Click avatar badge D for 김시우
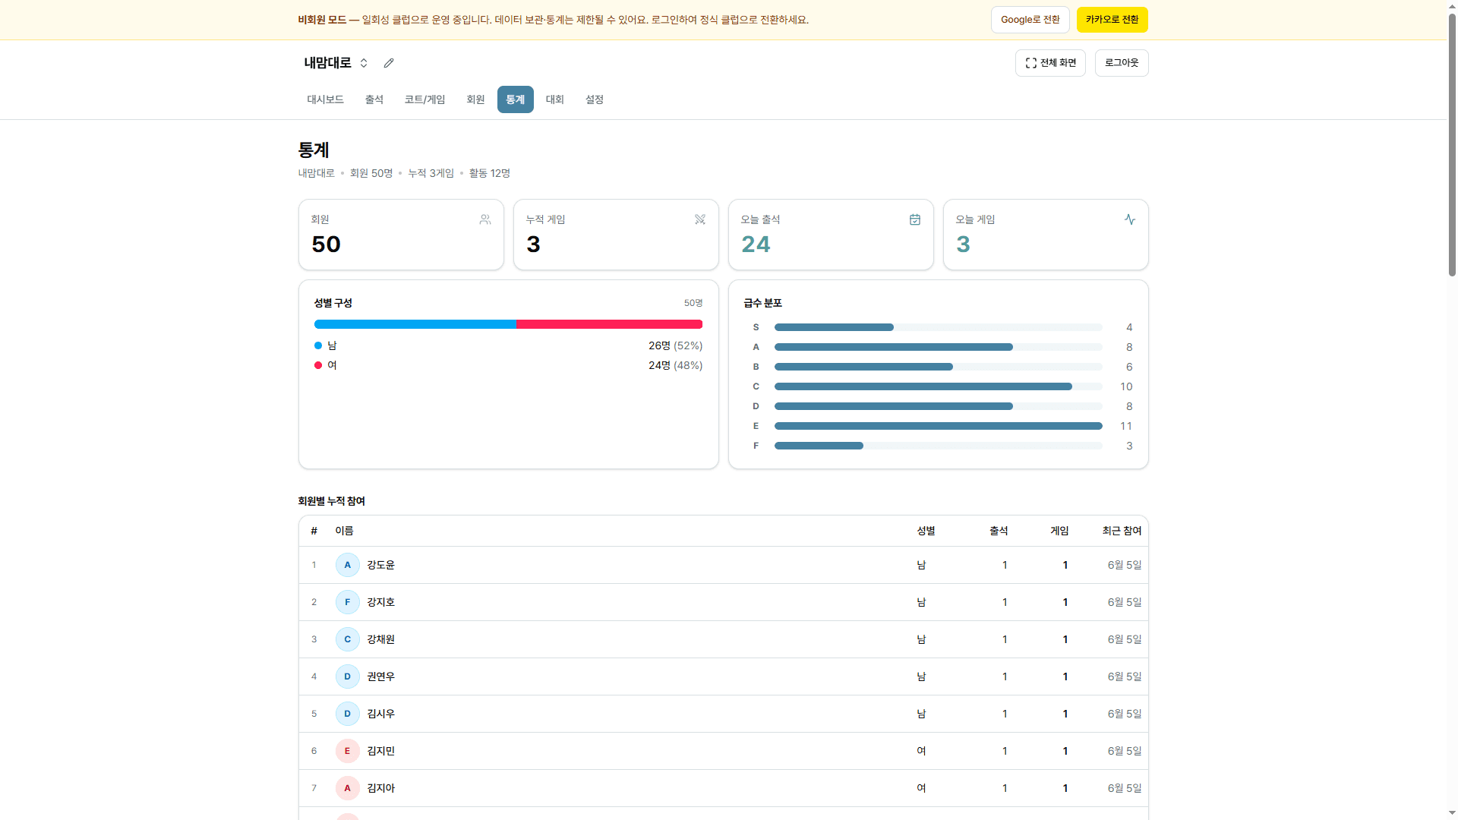The image size is (1458, 820). click(348, 714)
